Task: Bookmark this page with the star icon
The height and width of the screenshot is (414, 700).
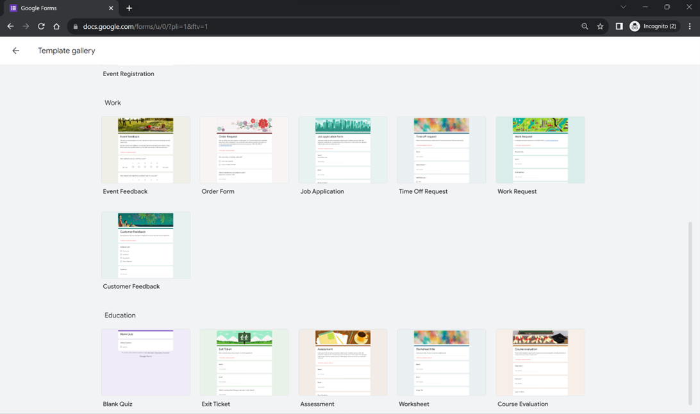Action: tap(600, 26)
